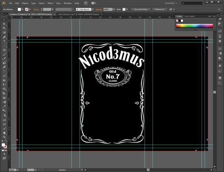Viewport: 224px width, 172px height.
Task: Open the Help menu
Action: pyautogui.click(x=77, y=3)
